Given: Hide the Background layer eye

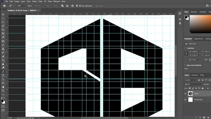Looking at the screenshot, I should tap(185, 99).
